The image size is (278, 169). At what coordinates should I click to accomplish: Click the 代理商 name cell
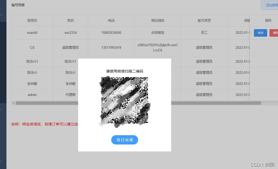click(71, 95)
